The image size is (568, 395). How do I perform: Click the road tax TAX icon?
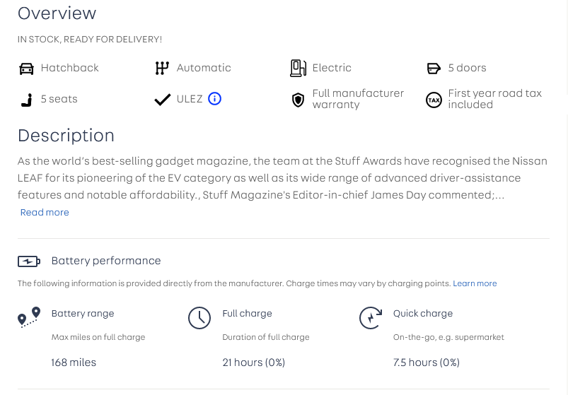click(x=434, y=100)
